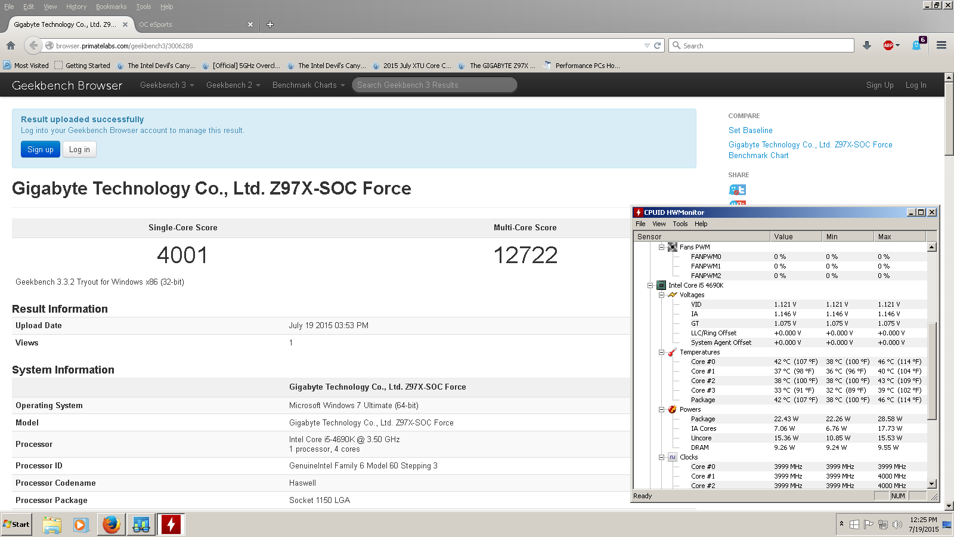Click the system clock 12:25 PM
The height and width of the screenshot is (537, 954).
click(924, 520)
